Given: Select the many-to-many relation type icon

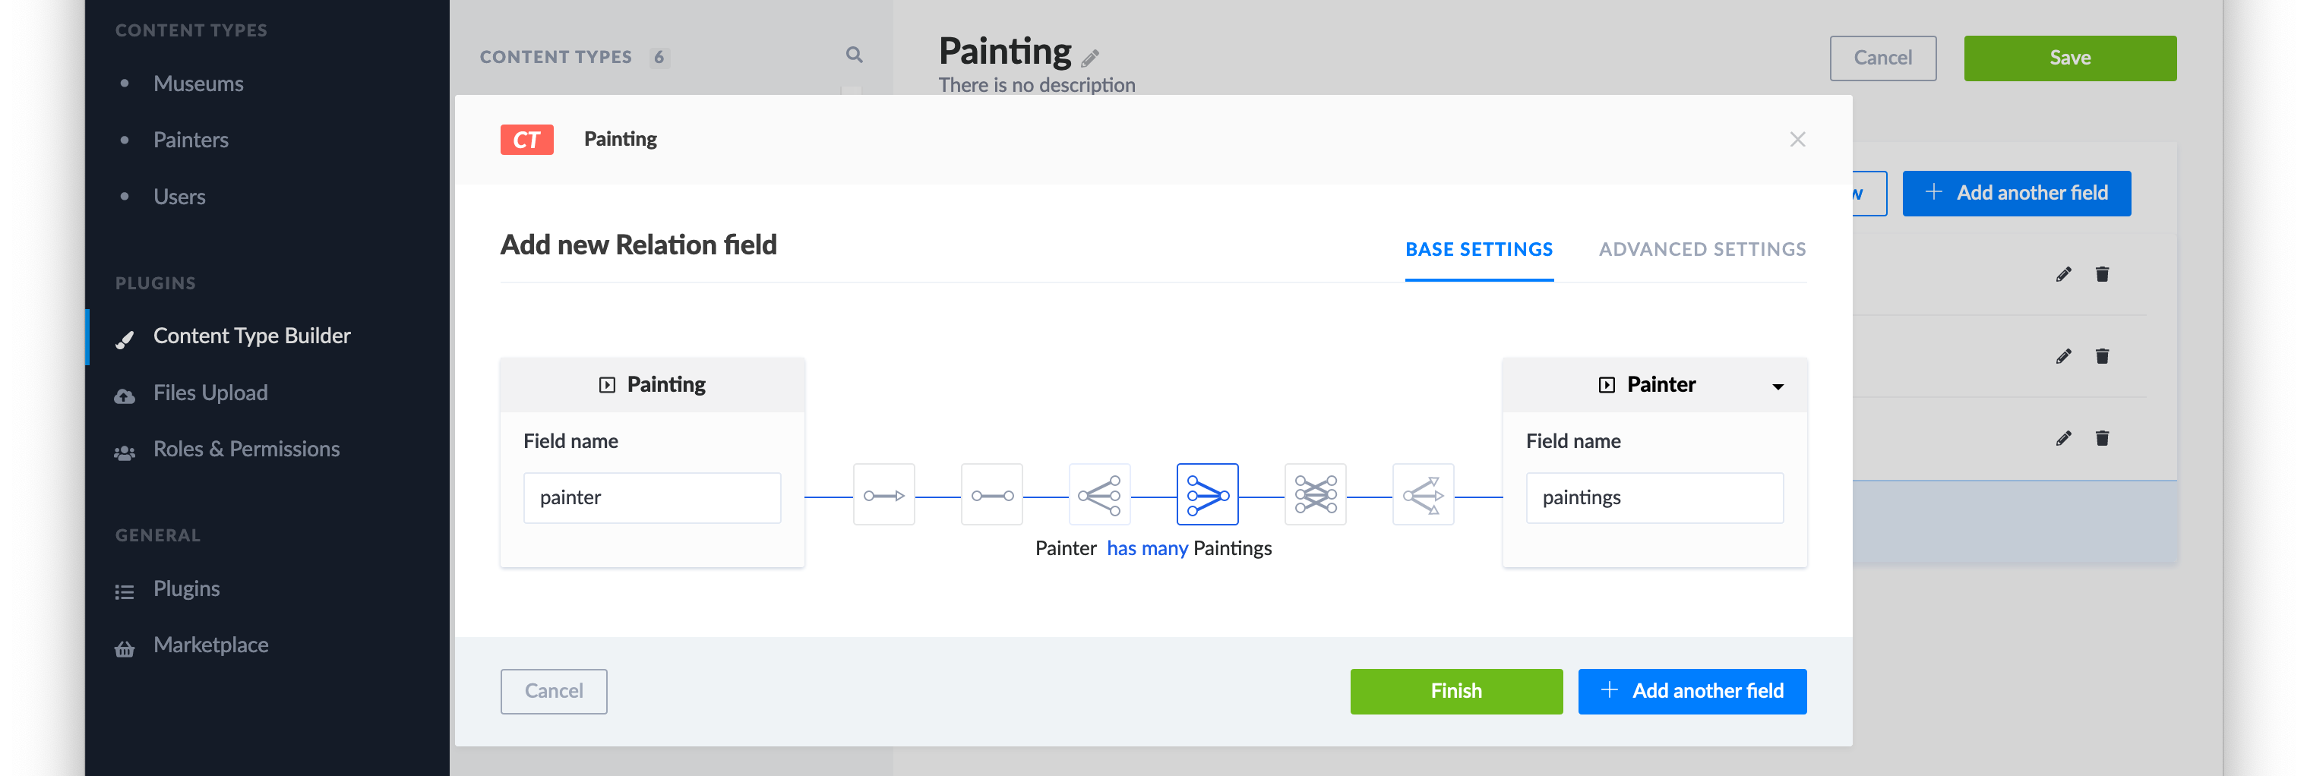Looking at the screenshot, I should tap(1316, 495).
